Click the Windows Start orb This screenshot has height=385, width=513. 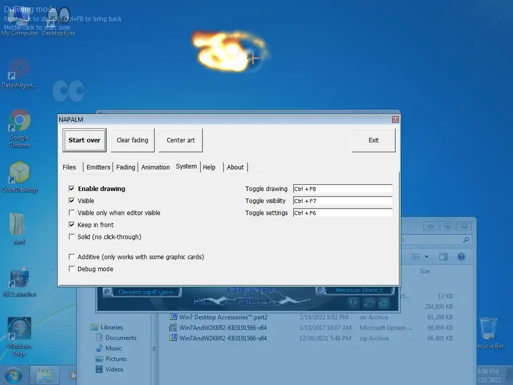point(13,376)
